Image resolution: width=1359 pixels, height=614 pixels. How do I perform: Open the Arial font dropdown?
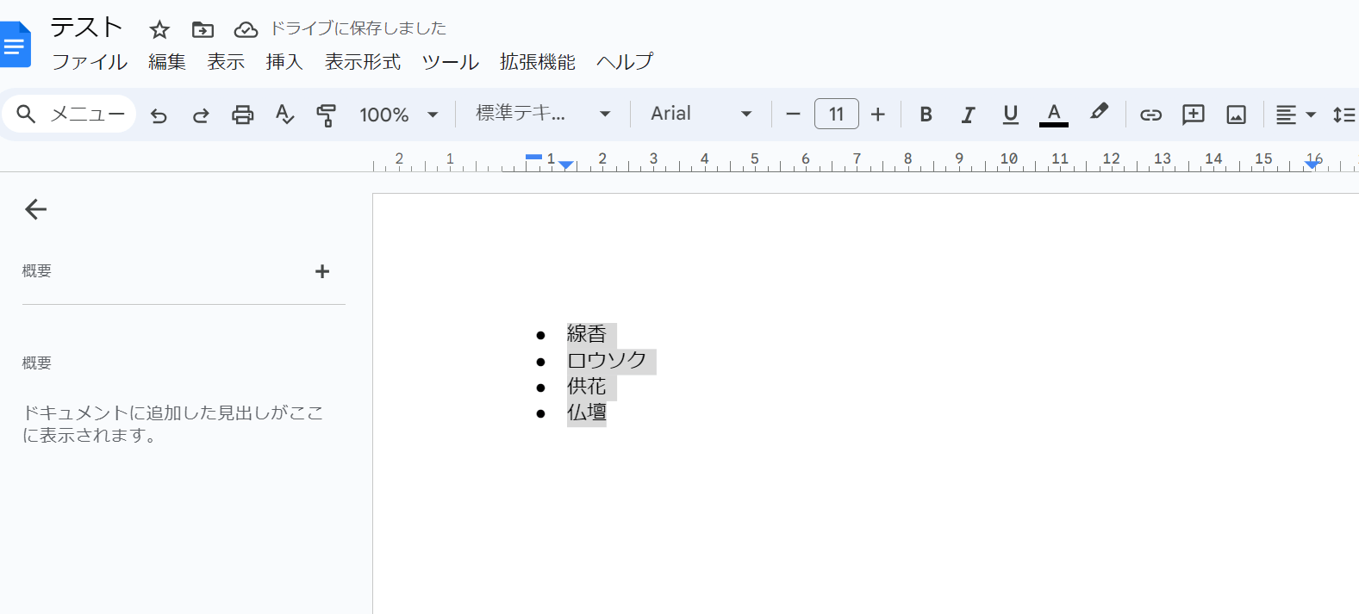click(701, 114)
